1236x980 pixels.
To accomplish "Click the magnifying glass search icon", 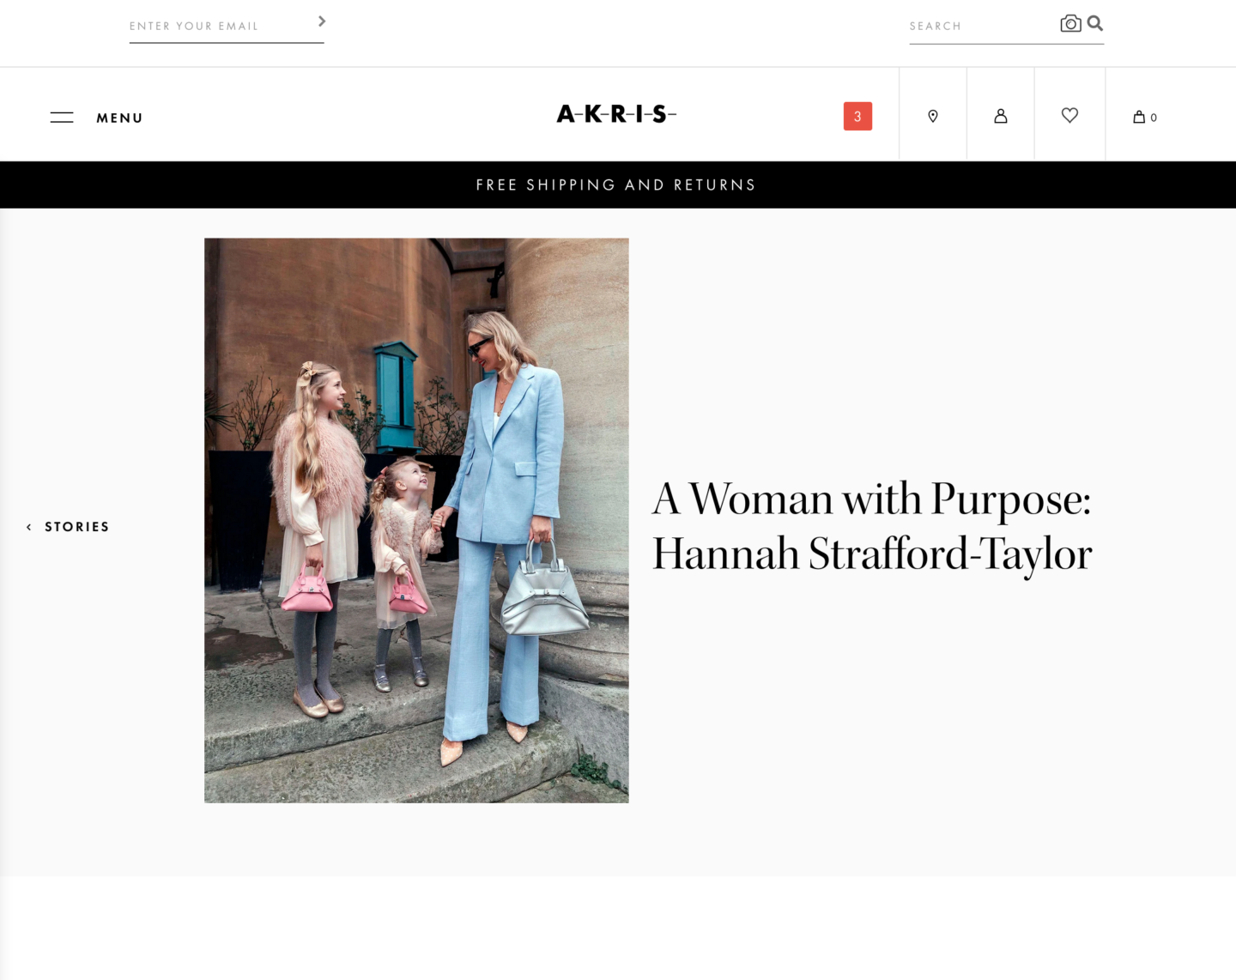I will [1095, 23].
